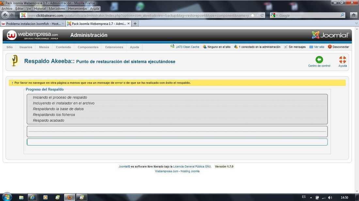The width and height of the screenshot is (359, 201).
Task: Switch to Problema instalacion Joomfish tab
Action: pos(33,23)
